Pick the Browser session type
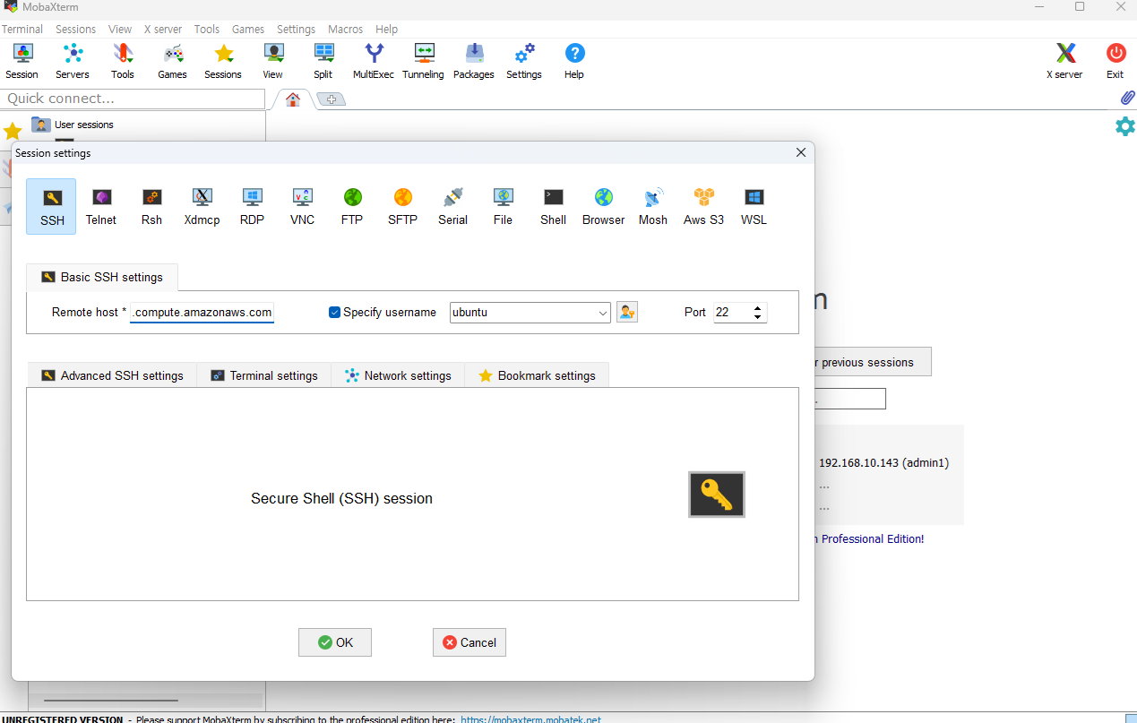 [603, 206]
